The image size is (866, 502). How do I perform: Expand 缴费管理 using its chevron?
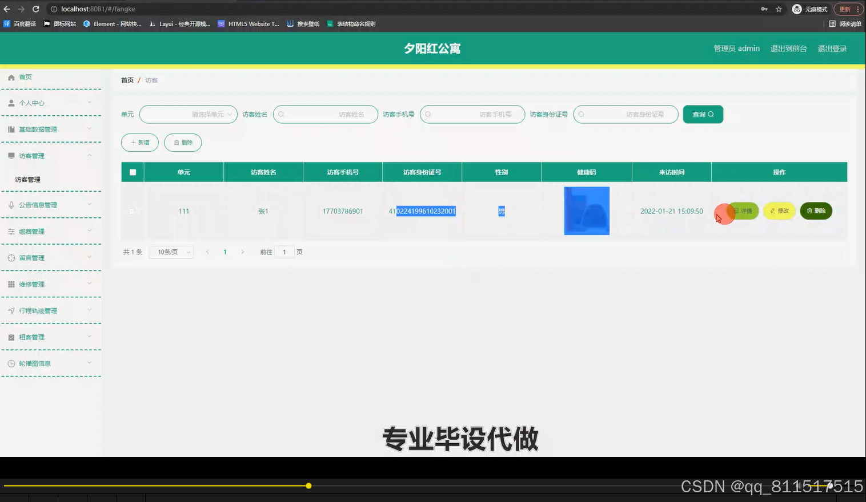pyautogui.click(x=89, y=230)
